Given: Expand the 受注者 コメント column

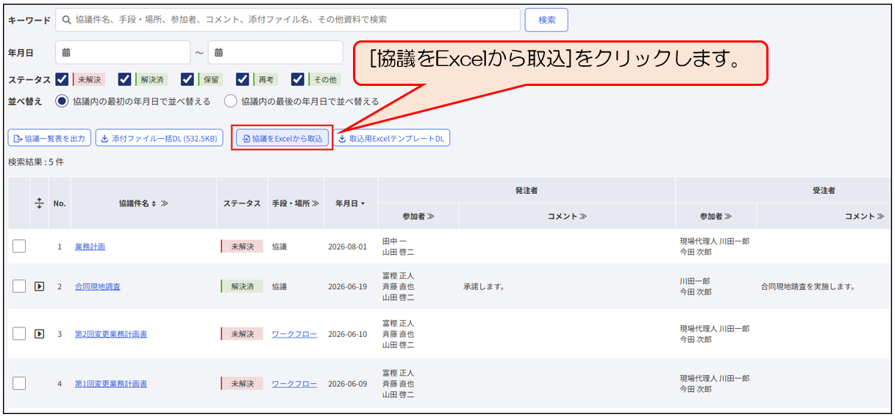Looking at the screenshot, I should click(864, 217).
